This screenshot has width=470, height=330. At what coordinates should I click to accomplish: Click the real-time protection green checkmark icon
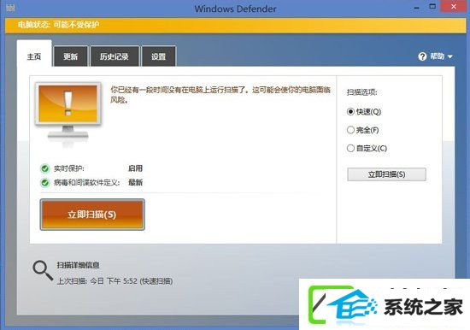coord(45,168)
